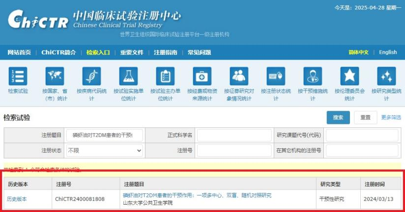Viewport: 405px width, 212px height.
Task: Open 常见问题 navigation item
Action: [200, 52]
